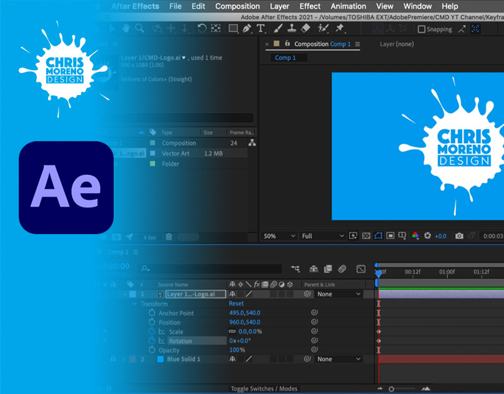Select the Brush tool
The width and height of the screenshot is (504, 394).
[278, 29]
